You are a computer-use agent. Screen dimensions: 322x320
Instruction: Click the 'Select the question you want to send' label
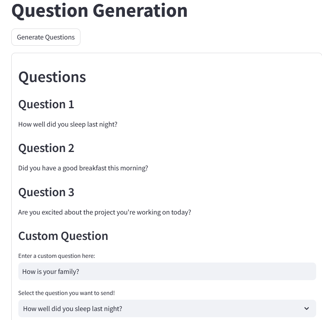click(x=66, y=293)
